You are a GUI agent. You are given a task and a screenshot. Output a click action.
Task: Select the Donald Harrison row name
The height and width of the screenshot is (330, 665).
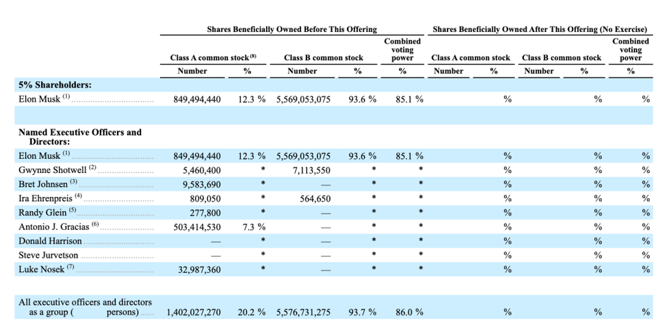tap(50, 241)
